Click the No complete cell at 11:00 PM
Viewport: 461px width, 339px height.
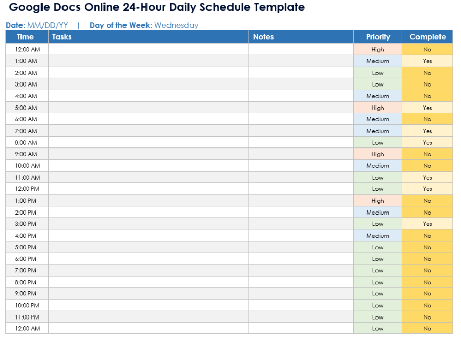pos(427,317)
